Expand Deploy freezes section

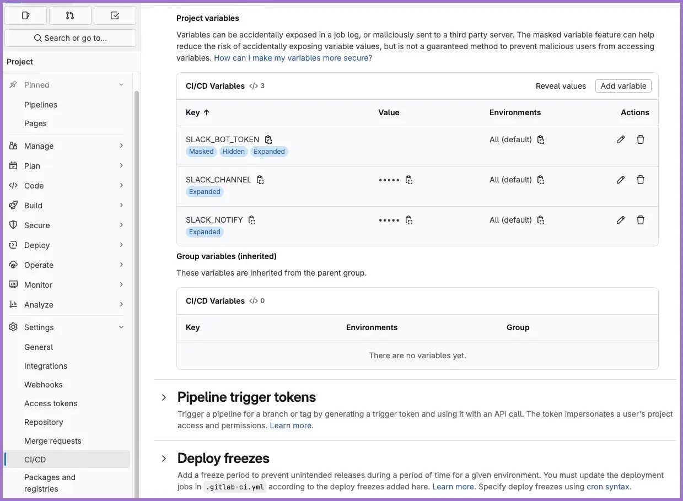[x=164, y=459]
